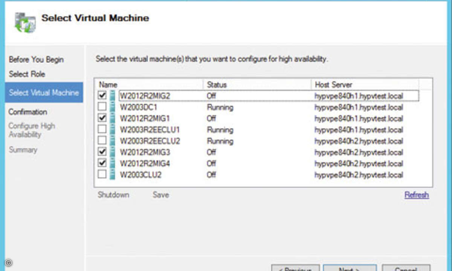
Task: Select the W2012R2MIG3 virtual machine name
Action: 145,152
